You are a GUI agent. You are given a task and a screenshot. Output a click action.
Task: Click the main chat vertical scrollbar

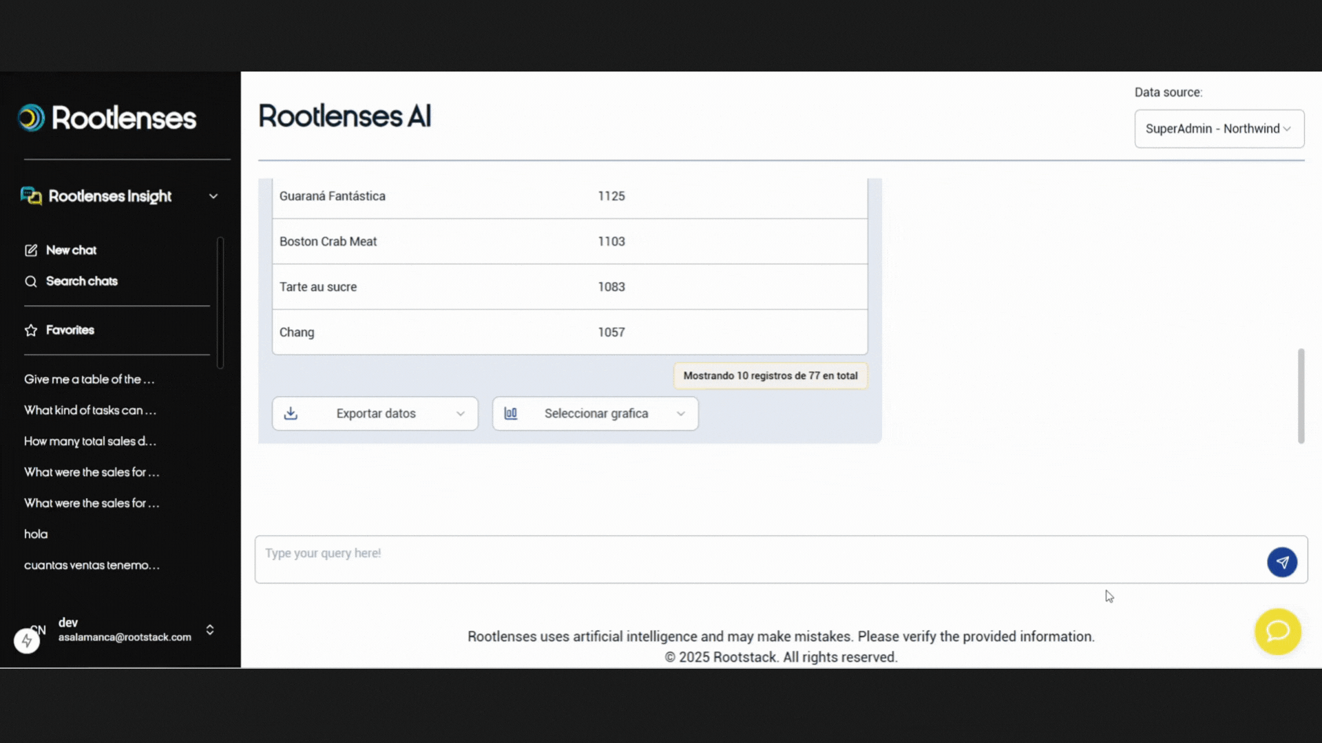click(x=1301, y=396)
